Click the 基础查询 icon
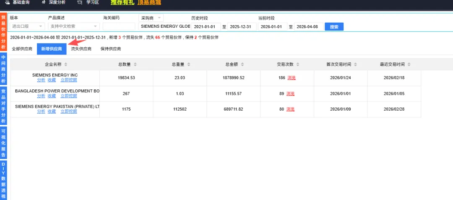The height and width of the screenshot is (200, 453). coord(8,3)
